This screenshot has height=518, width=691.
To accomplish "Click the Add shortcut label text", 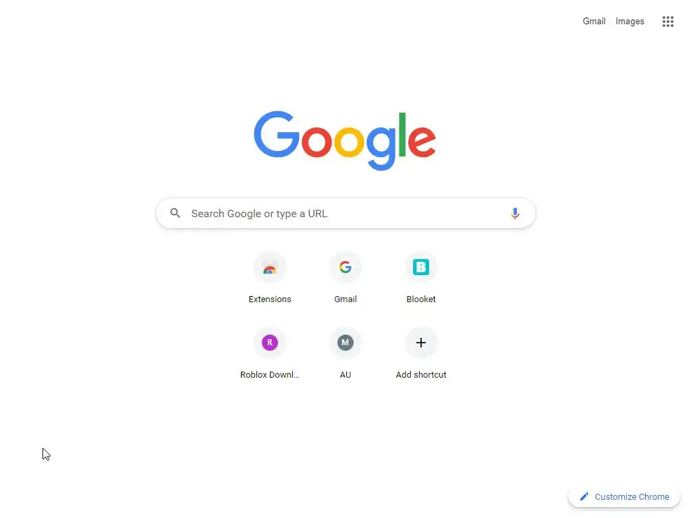I will pyautogui.click(x=421, y=375).
